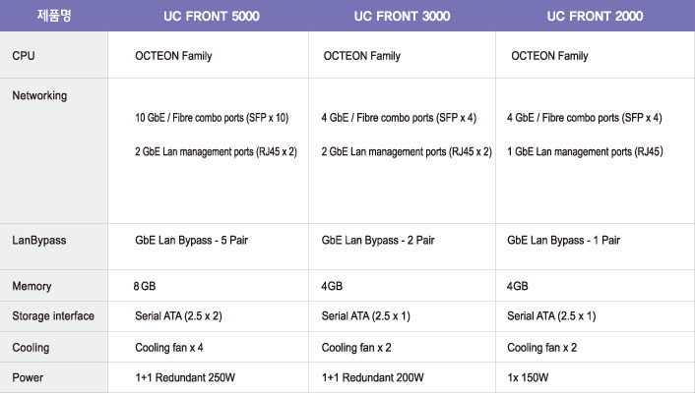Select the UC FRONT 3000 header
The height and width of the screenshot is (394, 695).
402,17
